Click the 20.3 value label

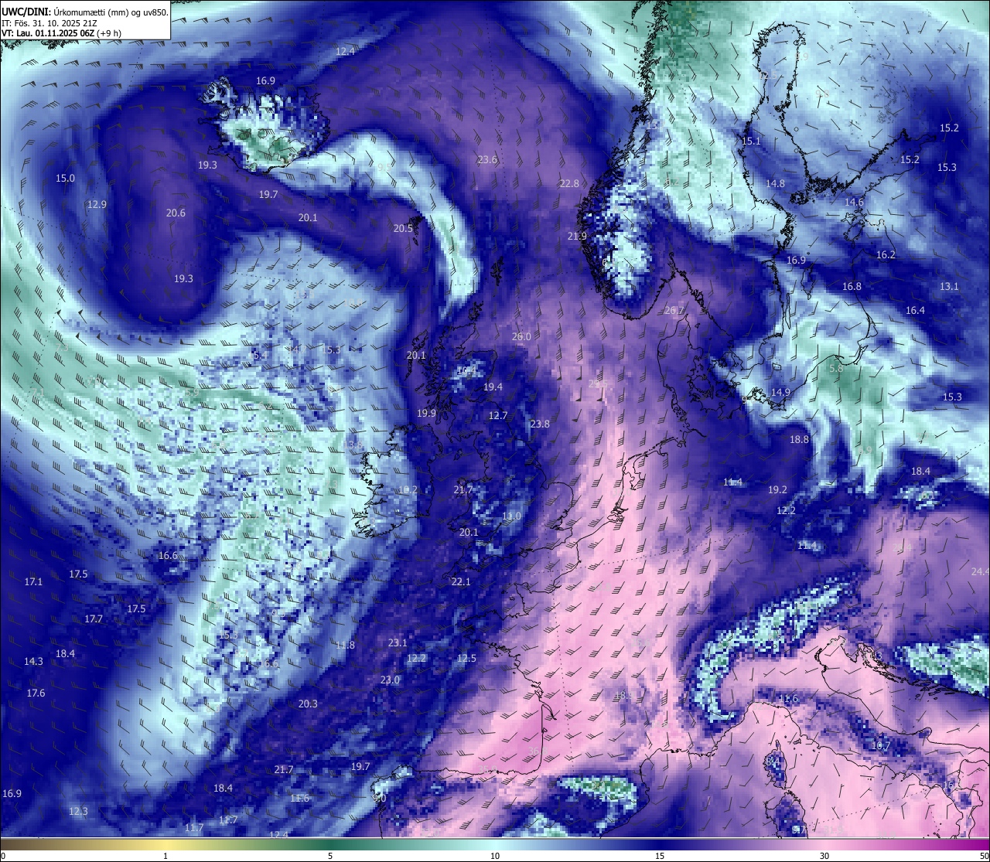(308, 704)
